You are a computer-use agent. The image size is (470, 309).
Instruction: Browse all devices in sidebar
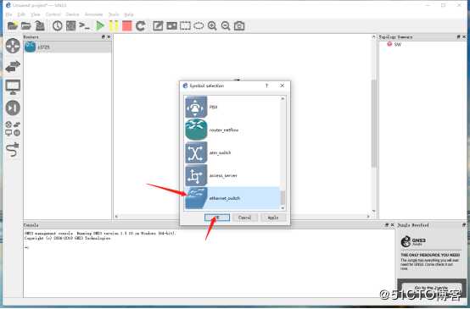coord(13,129)
